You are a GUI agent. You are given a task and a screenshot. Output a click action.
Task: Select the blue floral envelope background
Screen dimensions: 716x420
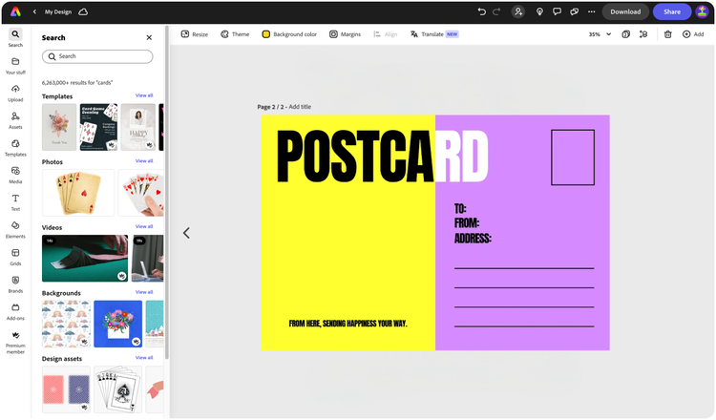coord(117,324)
